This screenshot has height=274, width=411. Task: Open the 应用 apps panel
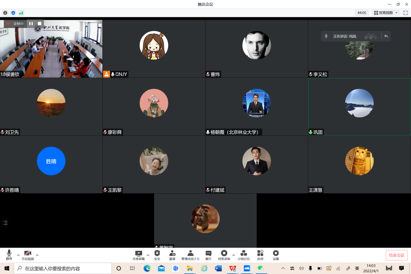point(260,255)
